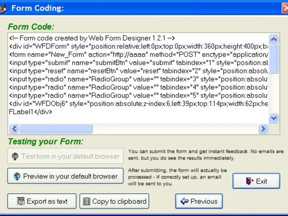
Task: Click the vertical scrollbar down arrow
Action: pos(274,118)
